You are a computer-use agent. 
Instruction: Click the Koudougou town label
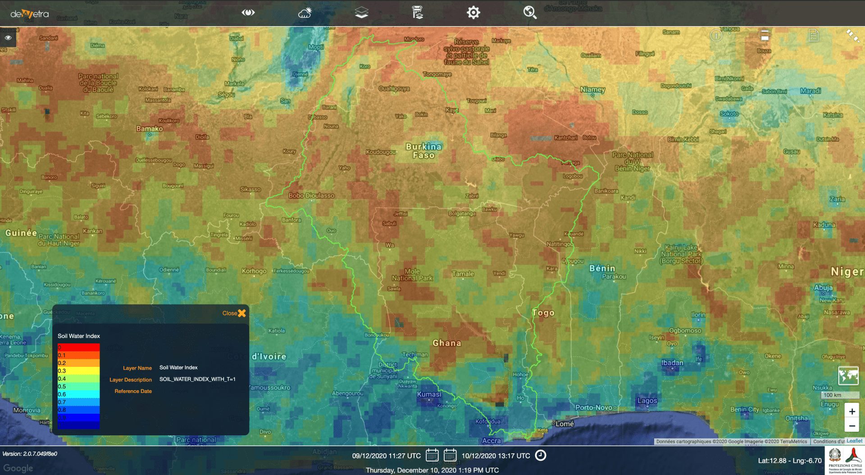coord(381,152)
